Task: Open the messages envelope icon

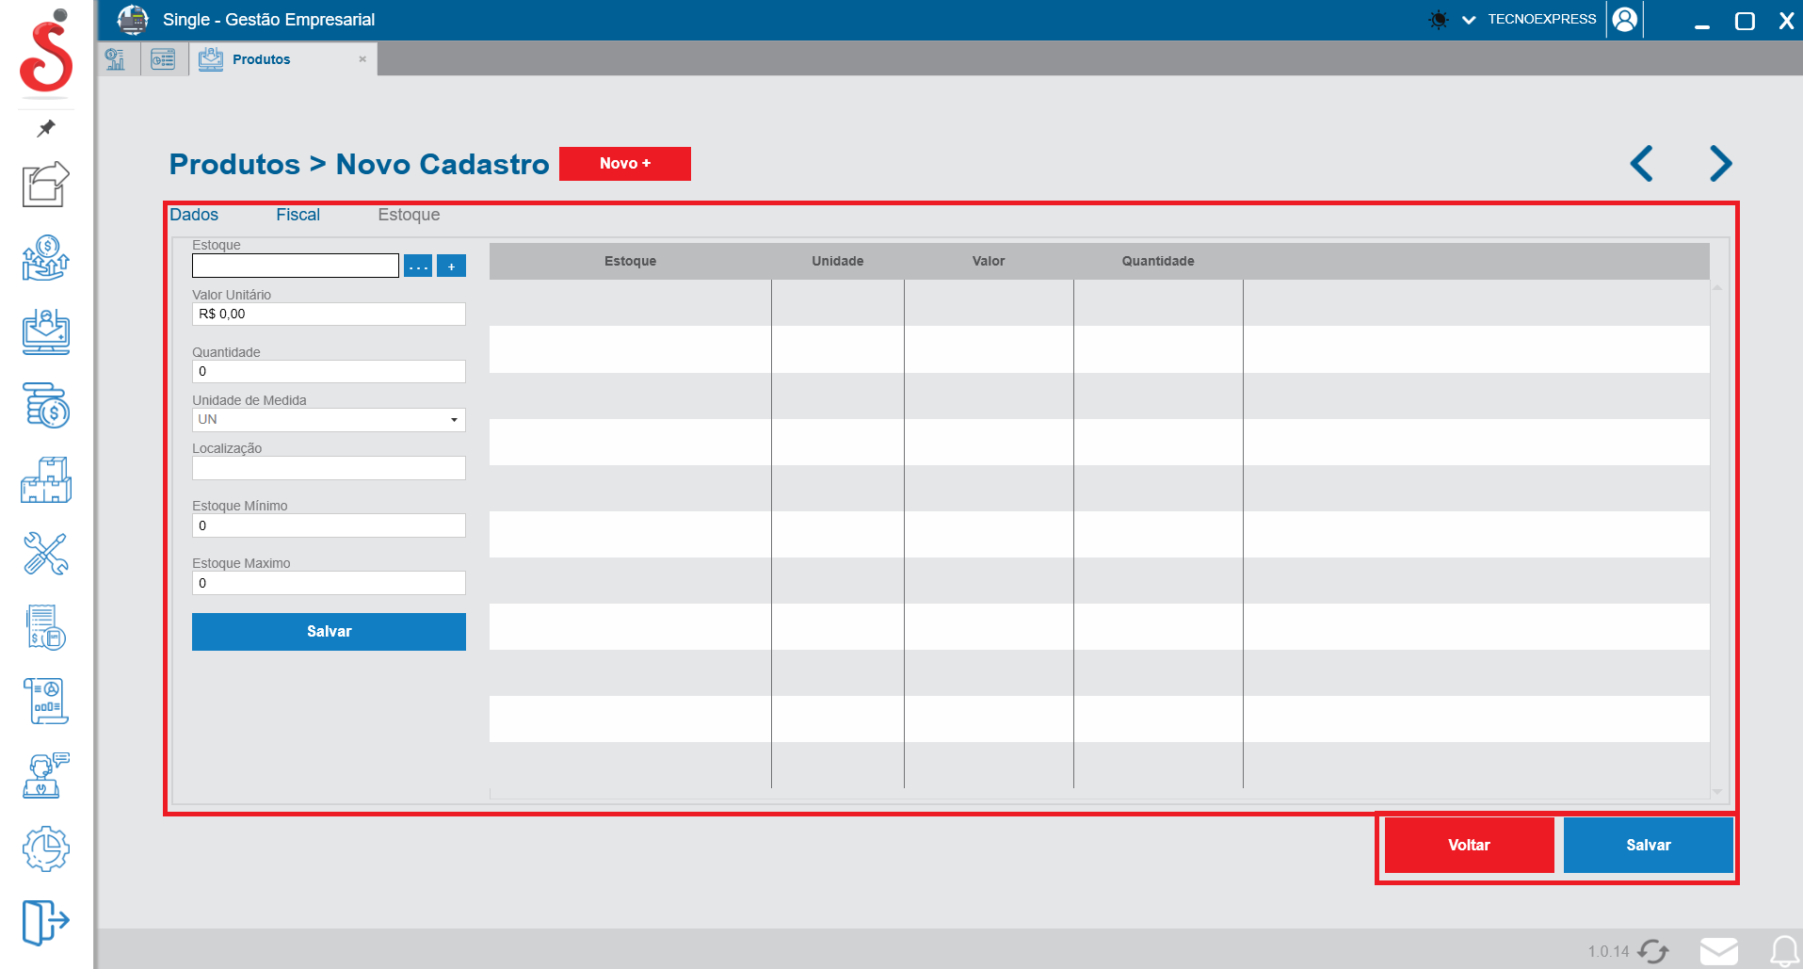Action: (x=1720, y=949)
